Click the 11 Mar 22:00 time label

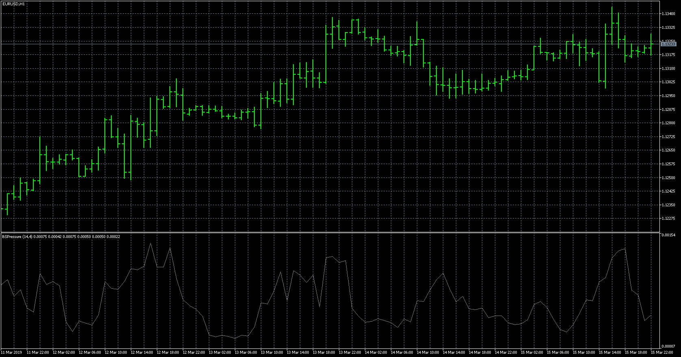[x=38, y=353]
